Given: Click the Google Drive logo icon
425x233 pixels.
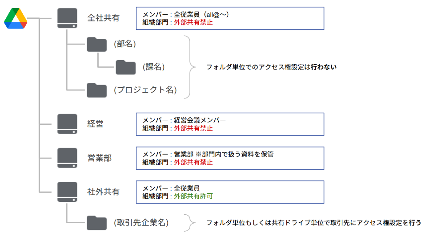Looking at the screenshot, I should coord(16,18).
